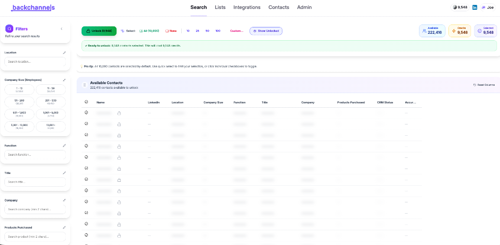Click the Show Unlocked button
This screenshot has width=500, height=245.
266,31
